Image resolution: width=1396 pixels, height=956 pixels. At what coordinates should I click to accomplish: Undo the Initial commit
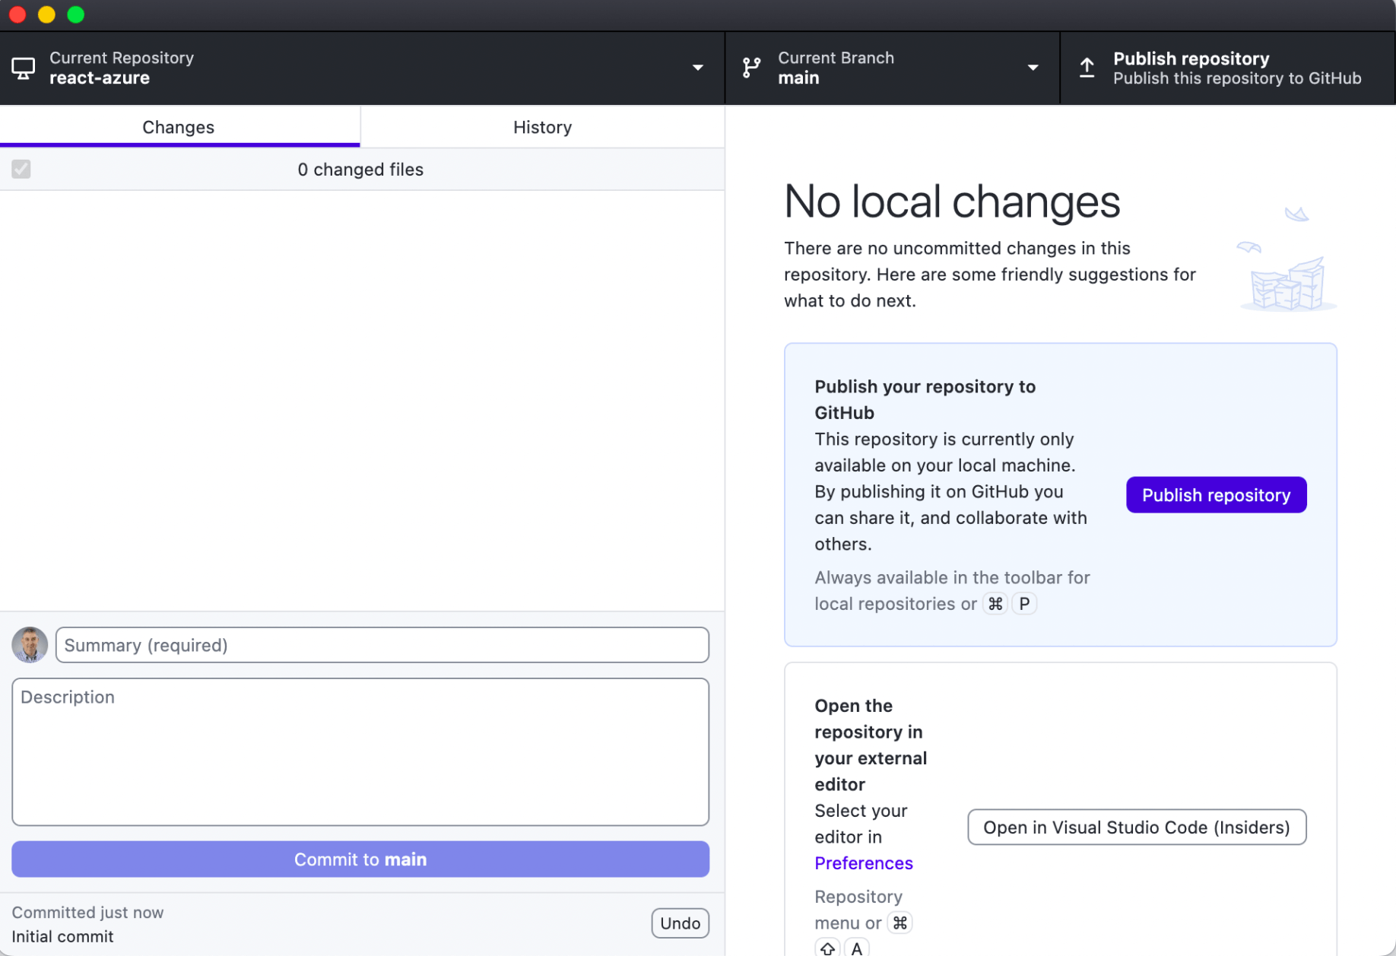[x=680, y=923]
